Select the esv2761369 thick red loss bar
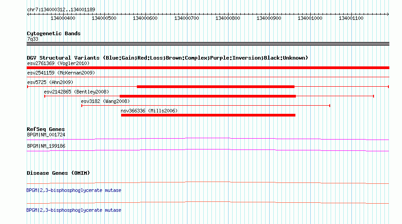 (x=208, y=68)
